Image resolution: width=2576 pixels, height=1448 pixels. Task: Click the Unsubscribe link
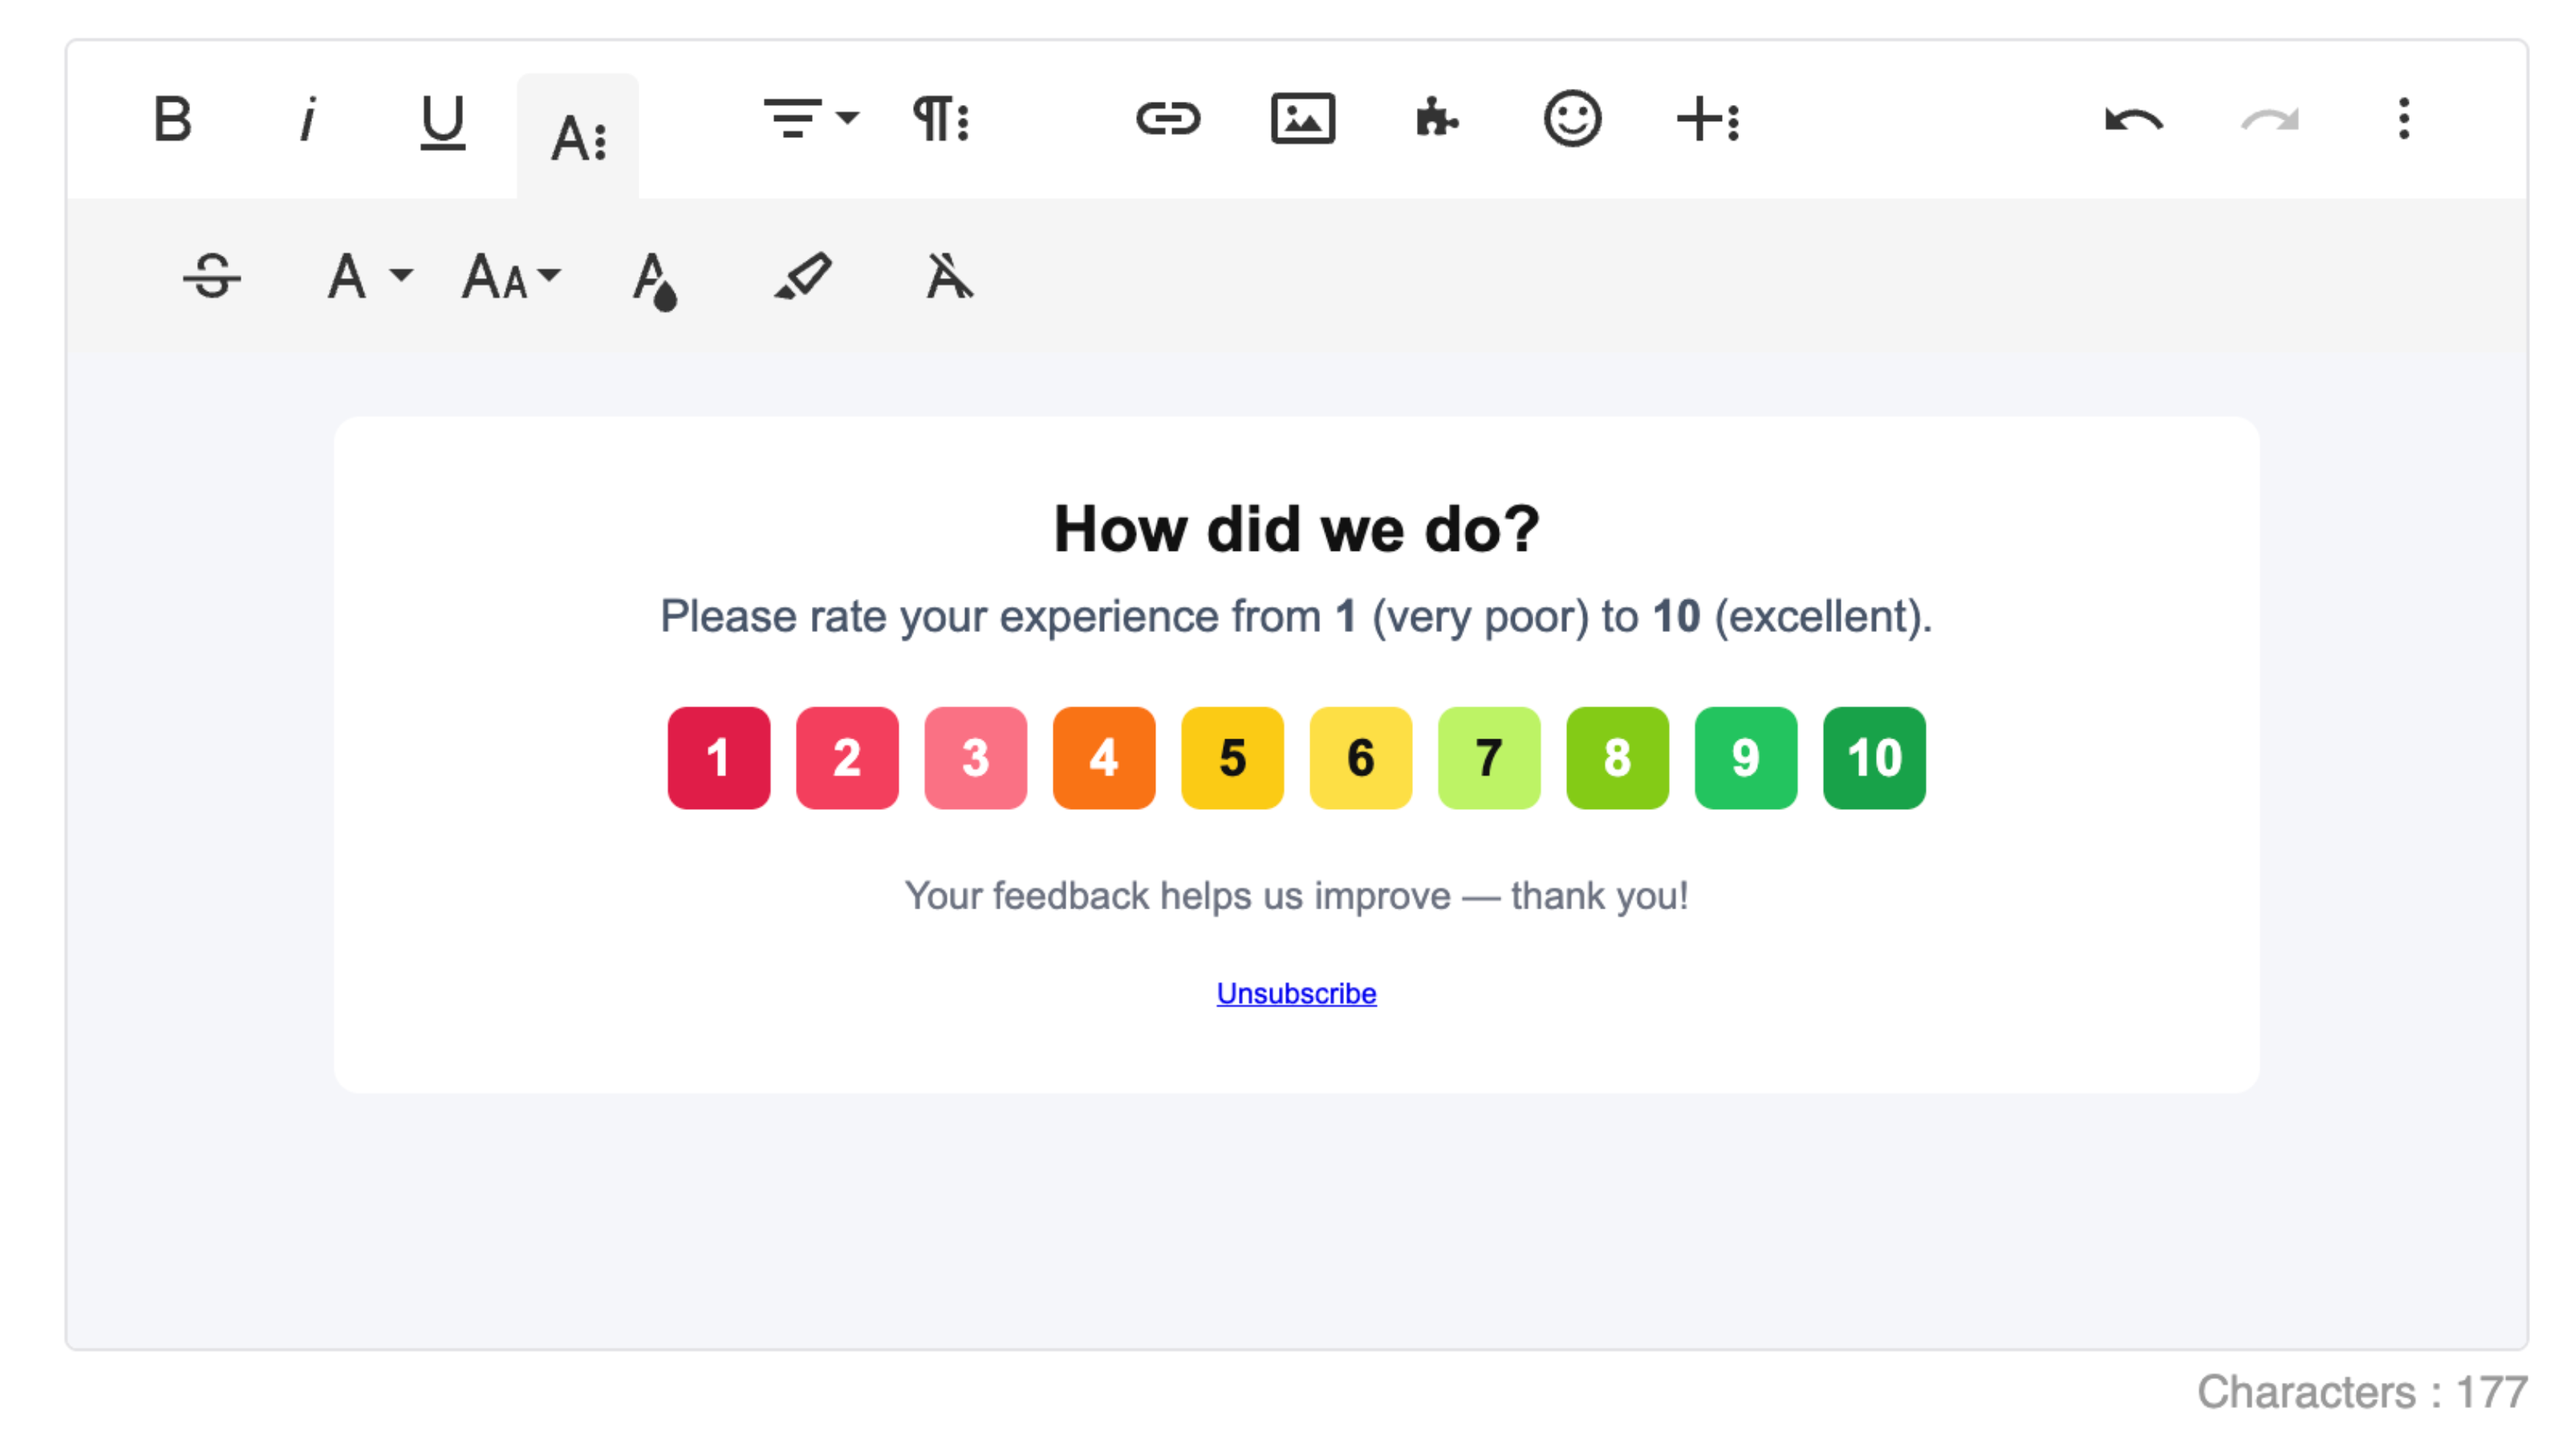[x=1296, y=994]
